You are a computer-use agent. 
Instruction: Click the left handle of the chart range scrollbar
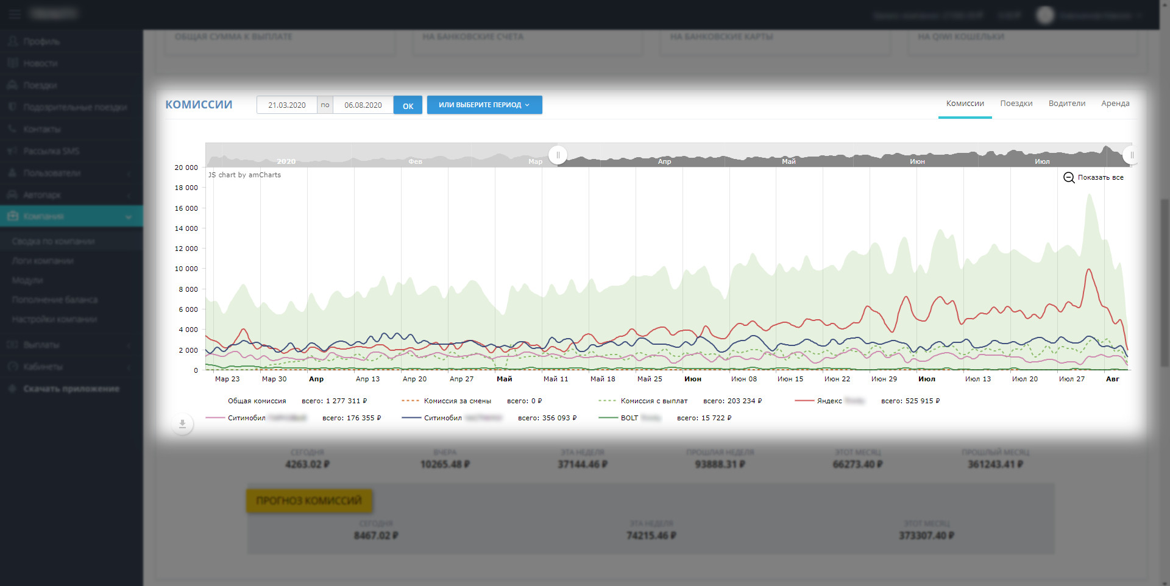558,155
